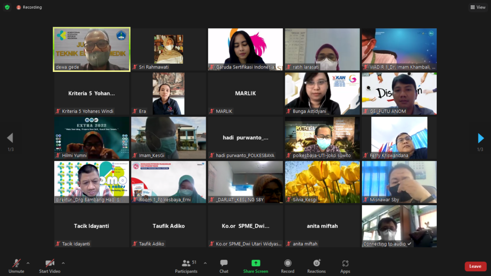Click the muted mic icon beside Bunga Astidyani
Viewport: 491px width, 276px height.
[289, 111]
